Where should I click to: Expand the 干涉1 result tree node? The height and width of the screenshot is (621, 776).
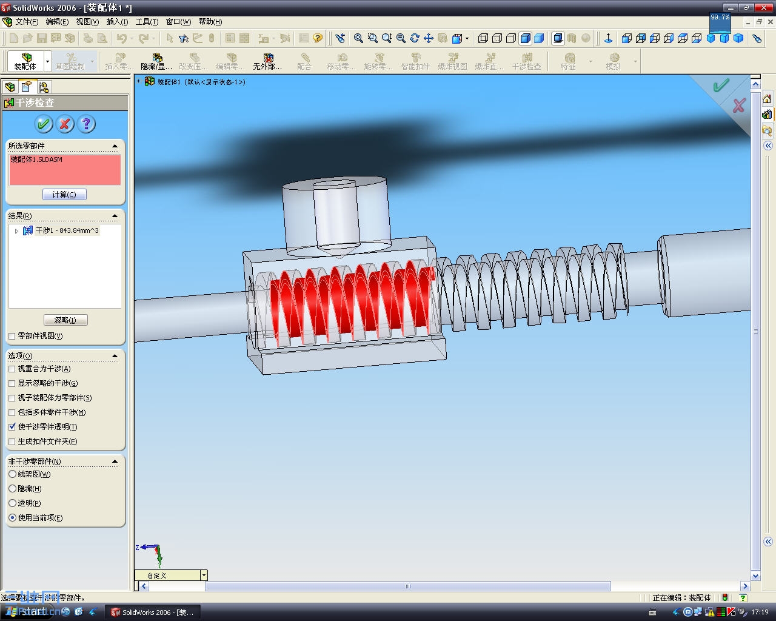16,231
